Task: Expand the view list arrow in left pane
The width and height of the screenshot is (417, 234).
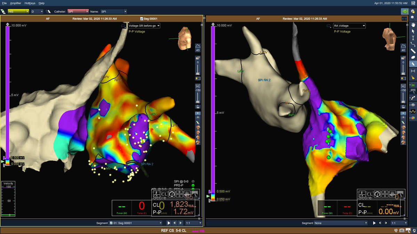Action: coord(198,113)
